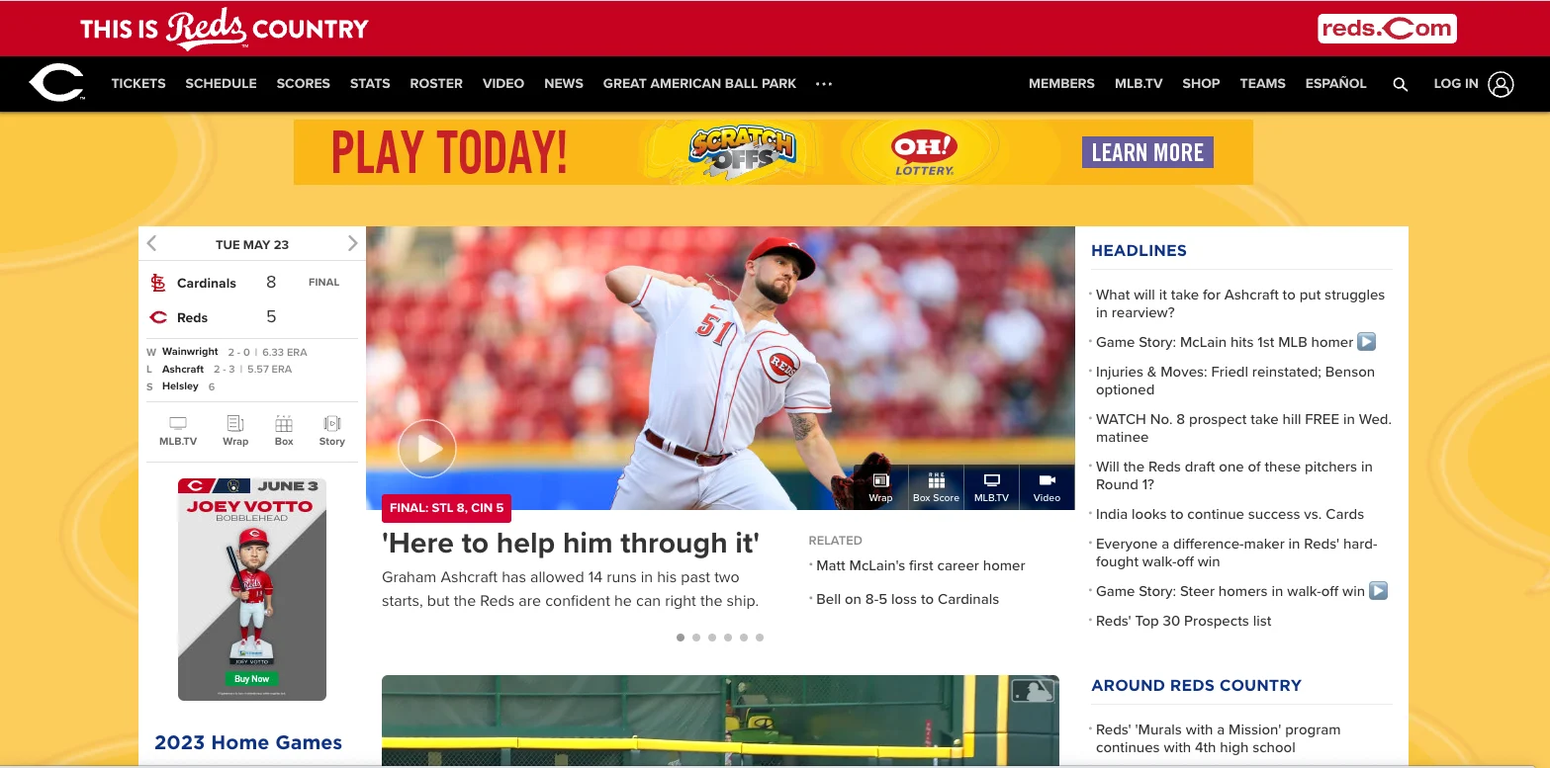Open 'Reds' Top 30 Prospects list' headline

(1183, 621)
